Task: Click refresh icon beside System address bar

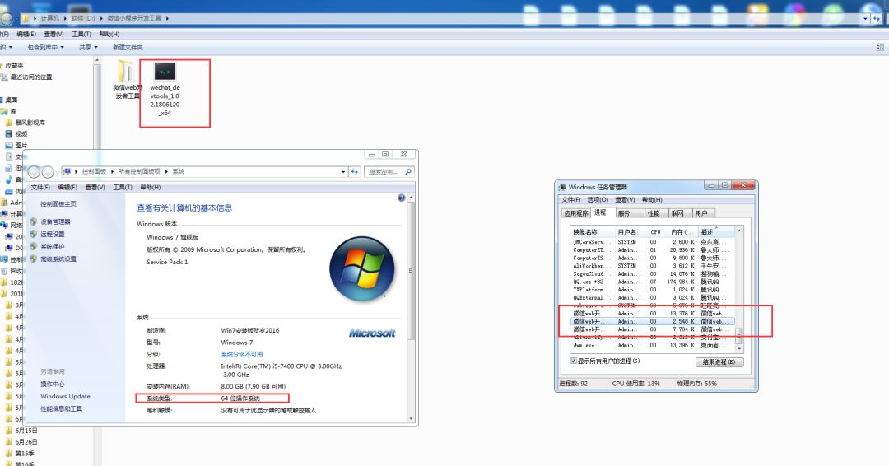Action: coord(355,171)
